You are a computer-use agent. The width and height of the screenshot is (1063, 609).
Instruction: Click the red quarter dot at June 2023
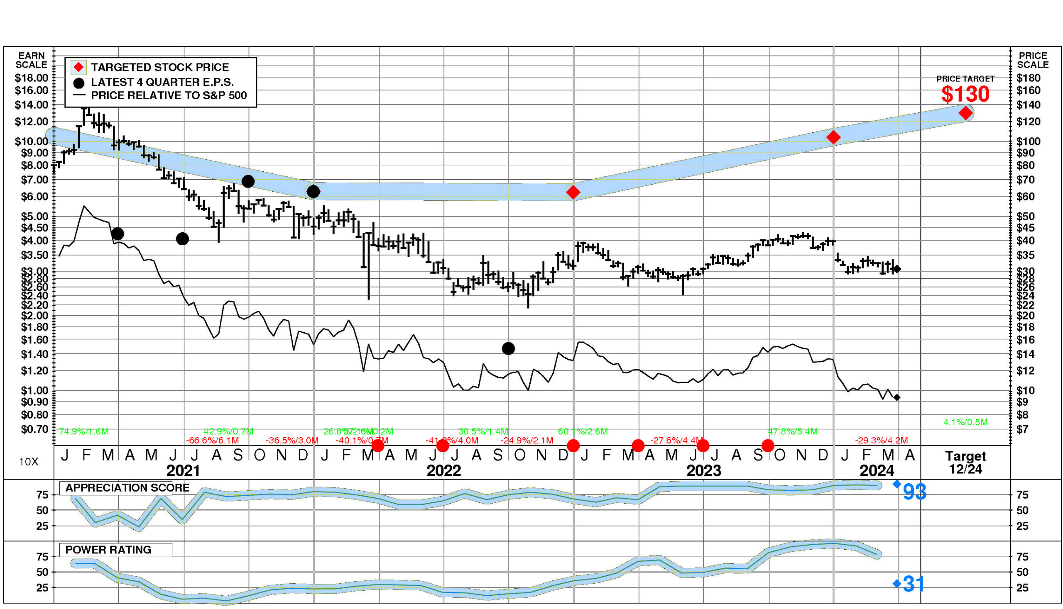pos(703,446)
